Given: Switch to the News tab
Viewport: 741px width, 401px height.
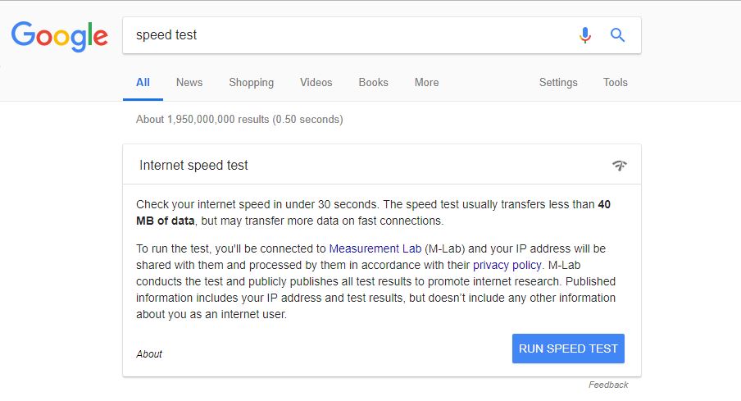Looking at the screenshot, I should [x=189, y=82].
